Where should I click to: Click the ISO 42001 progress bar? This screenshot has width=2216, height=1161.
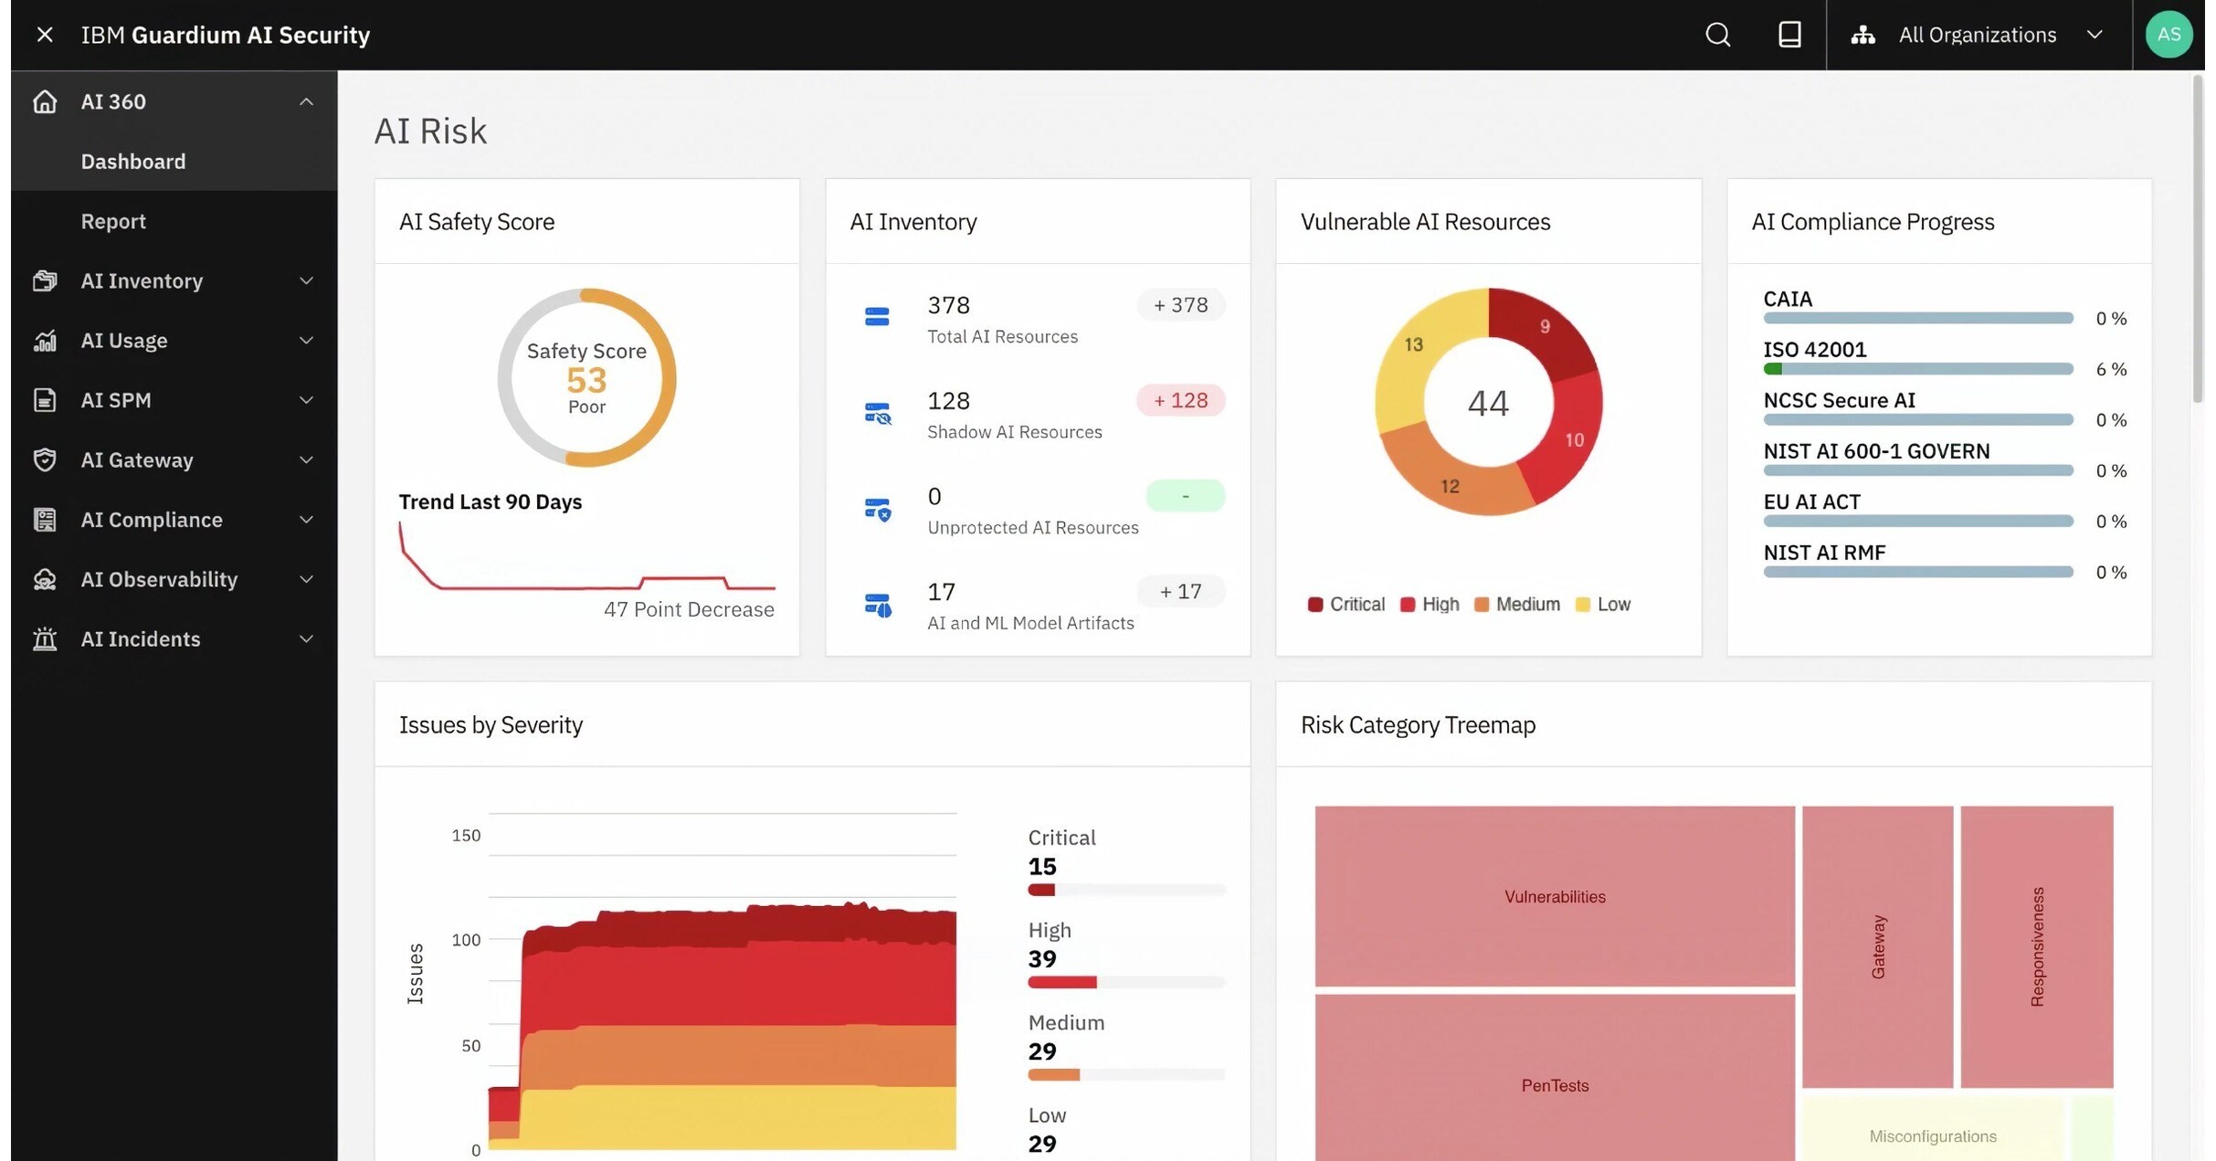(1916, 369)
